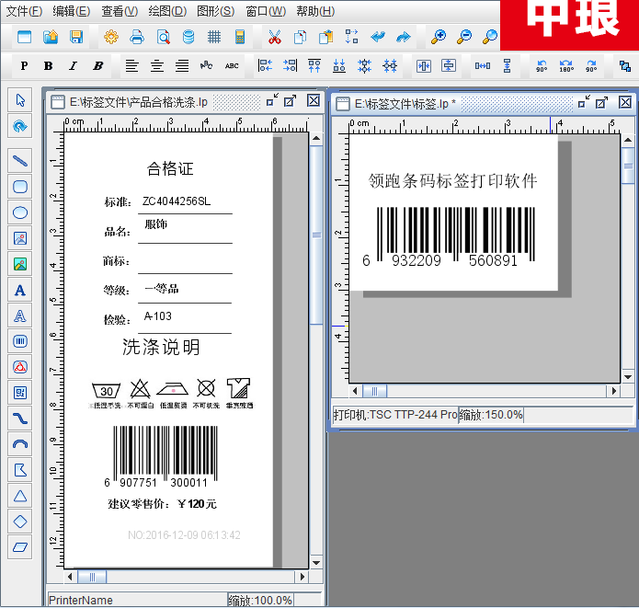Click horizontal scrollbar thumb in left document

[91, 577]
